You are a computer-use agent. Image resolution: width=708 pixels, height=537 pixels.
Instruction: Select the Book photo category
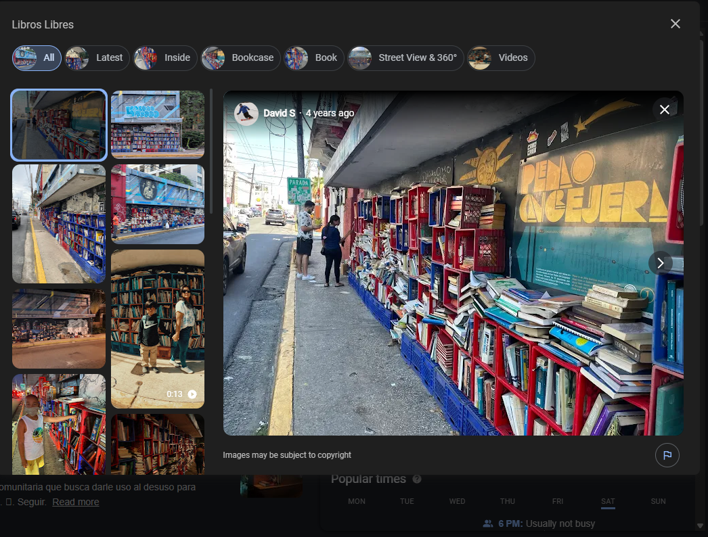click(313, 58)
